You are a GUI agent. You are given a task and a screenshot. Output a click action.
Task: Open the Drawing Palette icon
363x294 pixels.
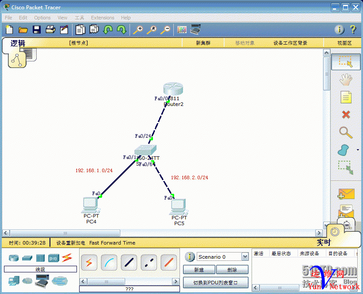pos(182,30)
